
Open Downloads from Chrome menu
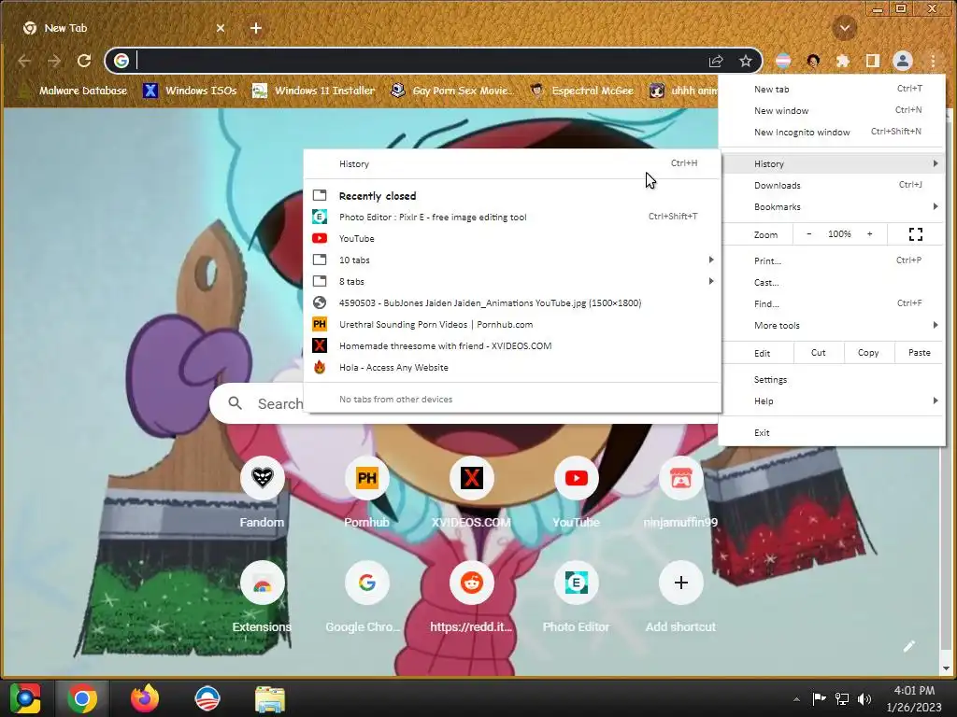(x=832, y=186)
